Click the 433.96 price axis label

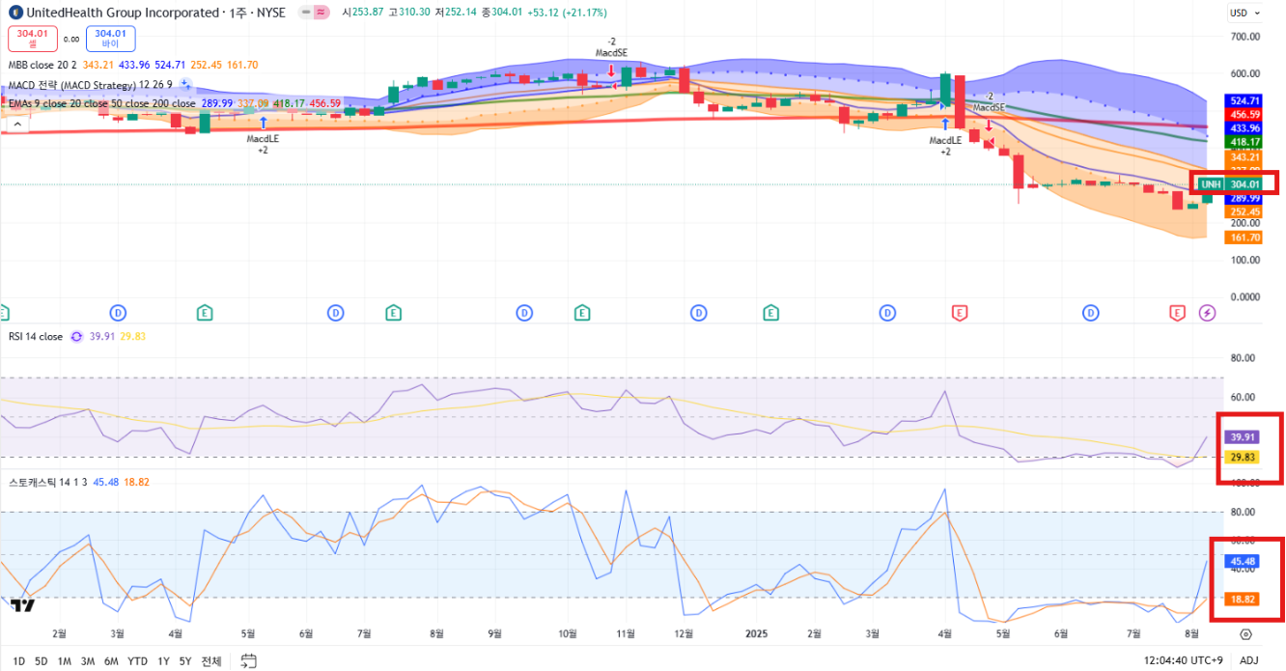click(1243, 127)
